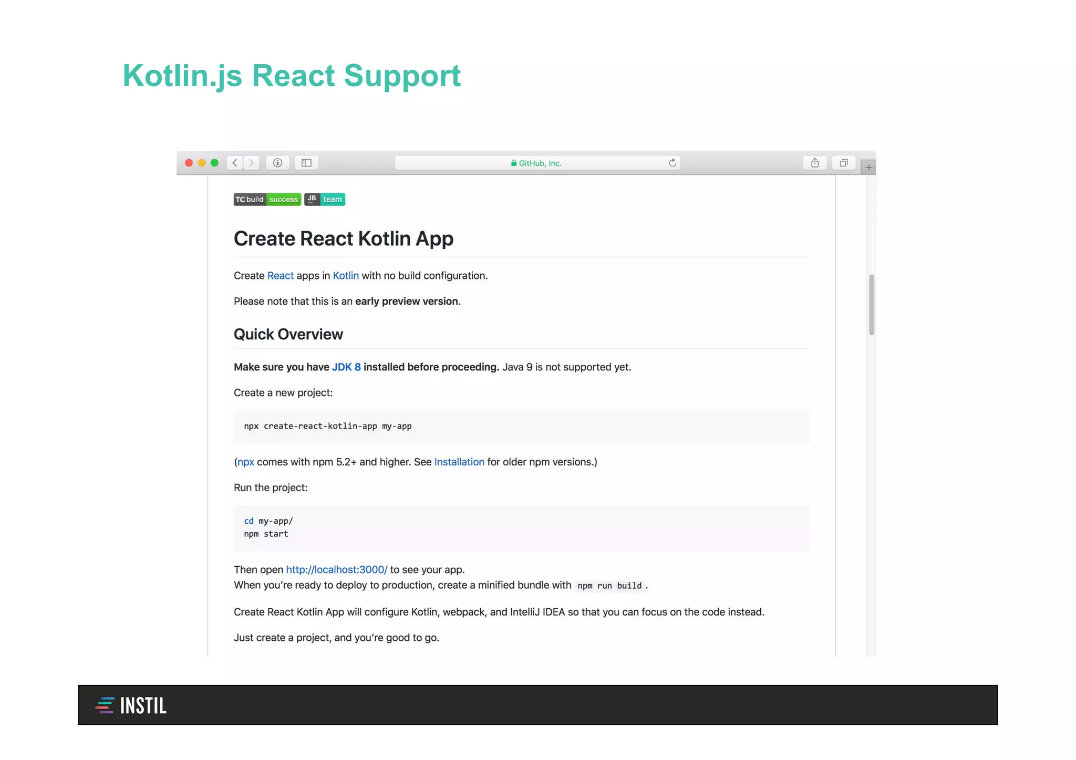Click the 'Quick Overview' heading
Viewport: 1076px width, 760px height.
click(288, 335)
